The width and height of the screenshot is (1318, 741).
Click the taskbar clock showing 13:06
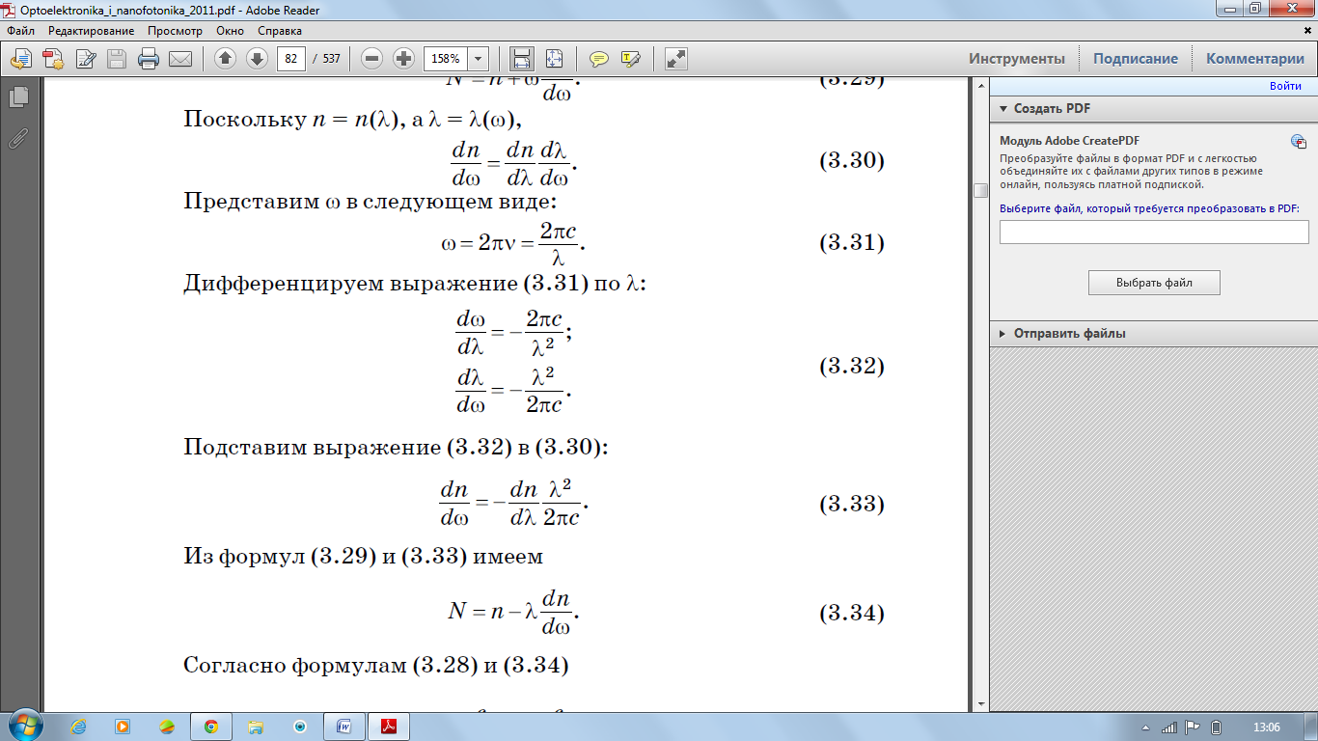pos(1265,727)
